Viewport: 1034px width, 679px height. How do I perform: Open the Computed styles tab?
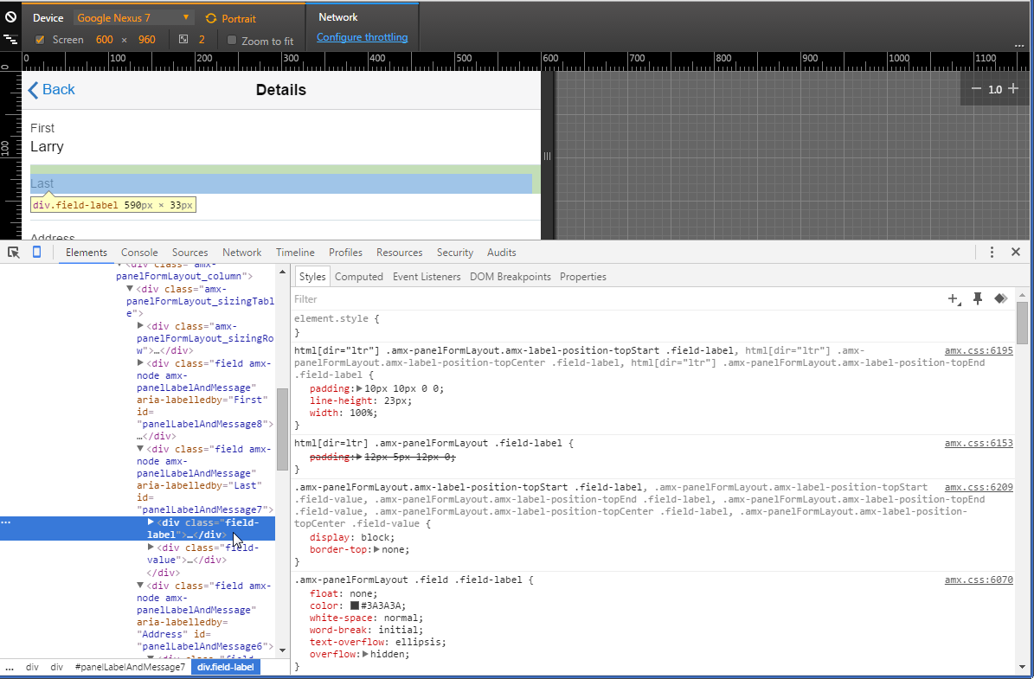point(358,277)
